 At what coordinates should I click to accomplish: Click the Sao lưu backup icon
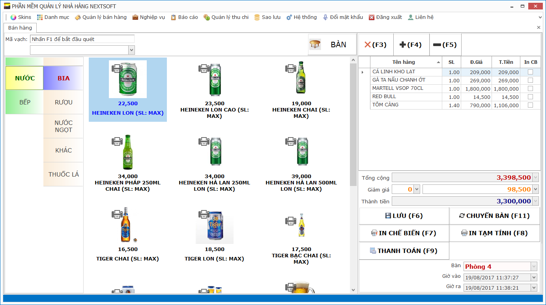pos(257,17)
